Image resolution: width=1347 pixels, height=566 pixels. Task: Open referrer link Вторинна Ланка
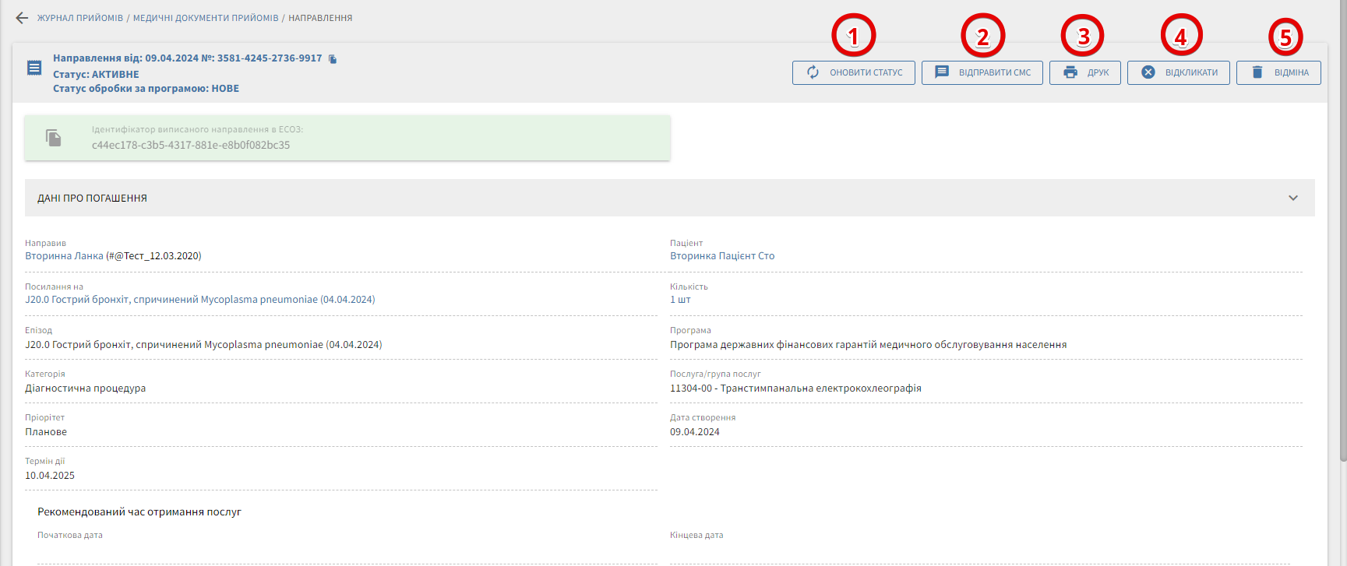[64, 256]
